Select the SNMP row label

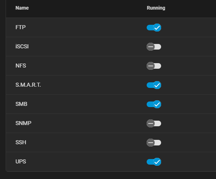(x=23, y=123)
